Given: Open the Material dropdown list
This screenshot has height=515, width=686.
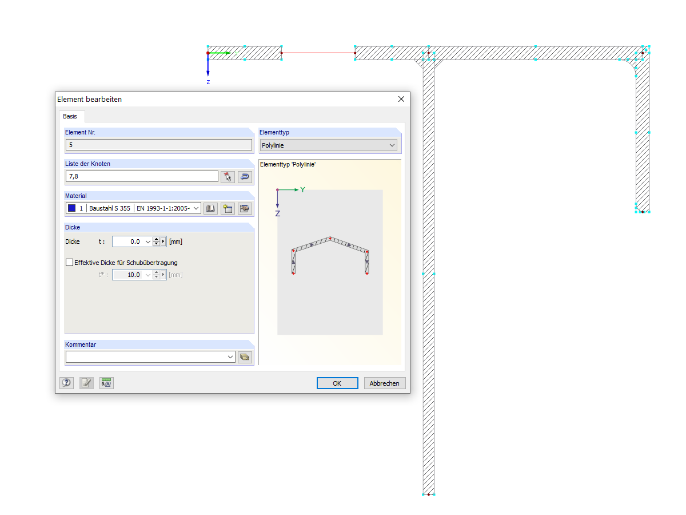Looking at the screenshot, I should (196, 209).
